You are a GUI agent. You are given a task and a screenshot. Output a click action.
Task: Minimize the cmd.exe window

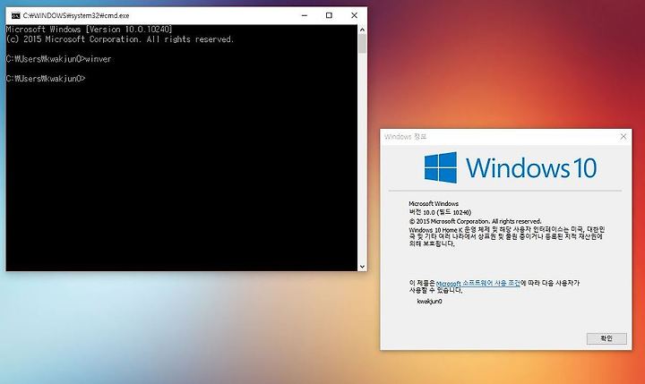pos(305,15)
